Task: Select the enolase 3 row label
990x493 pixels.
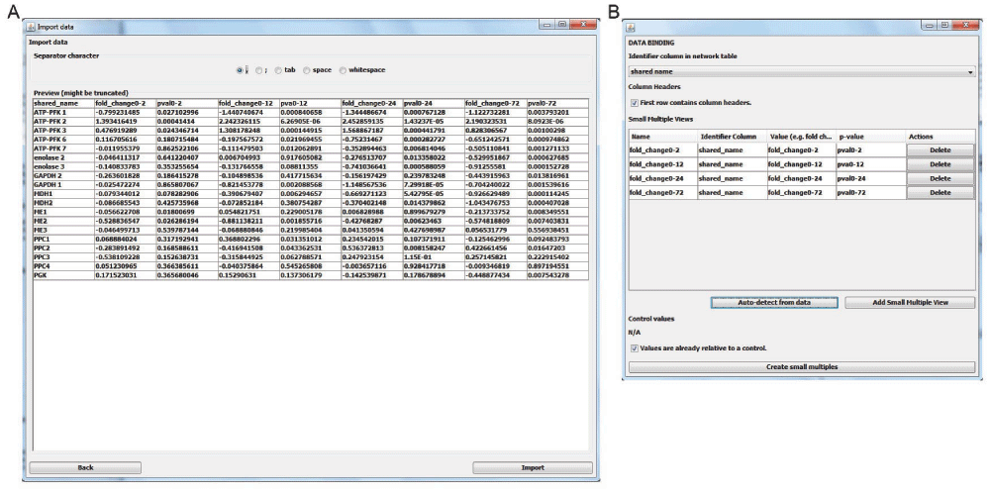Action: pyautogui.click(x=63, y=166)
